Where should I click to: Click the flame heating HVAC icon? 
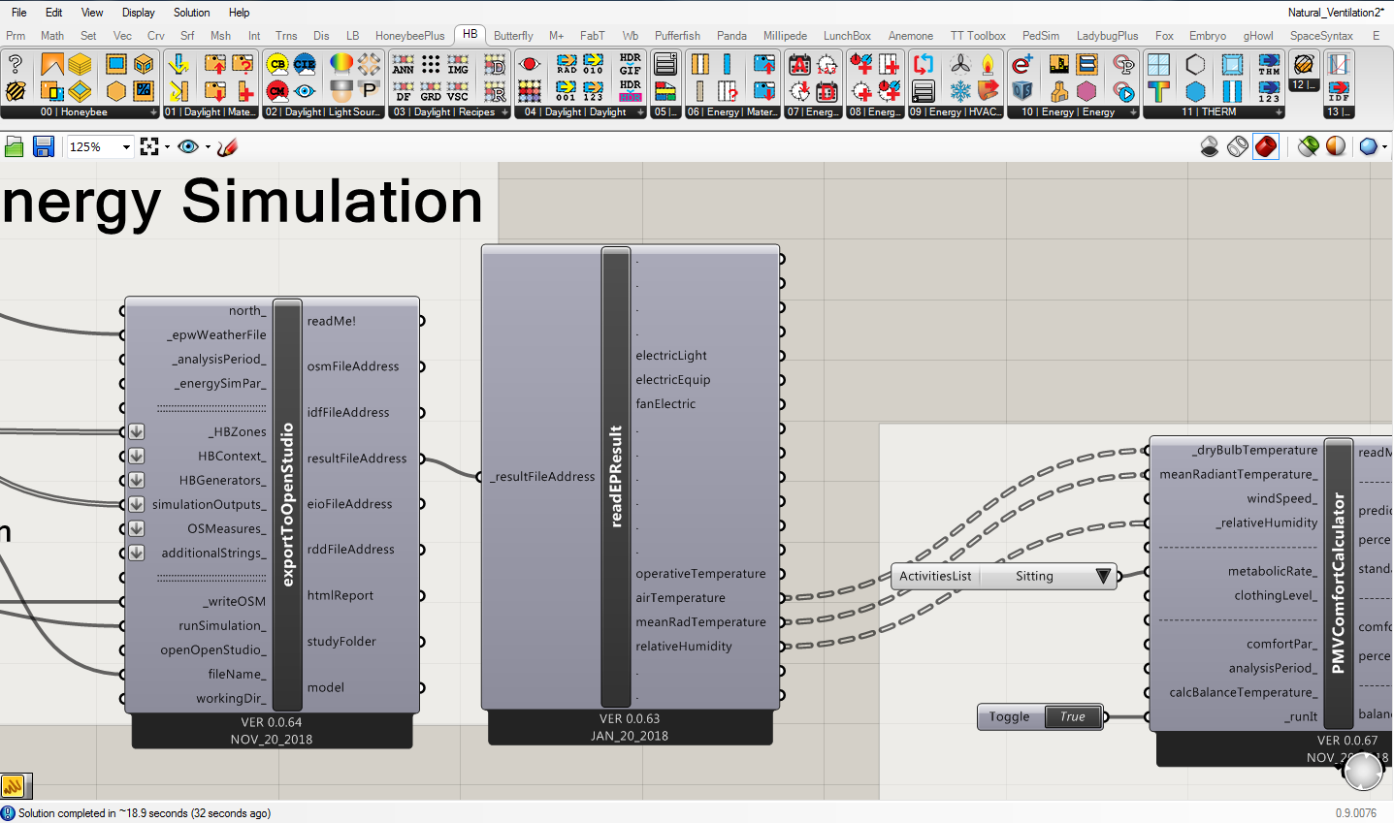(x=988, y=65)
